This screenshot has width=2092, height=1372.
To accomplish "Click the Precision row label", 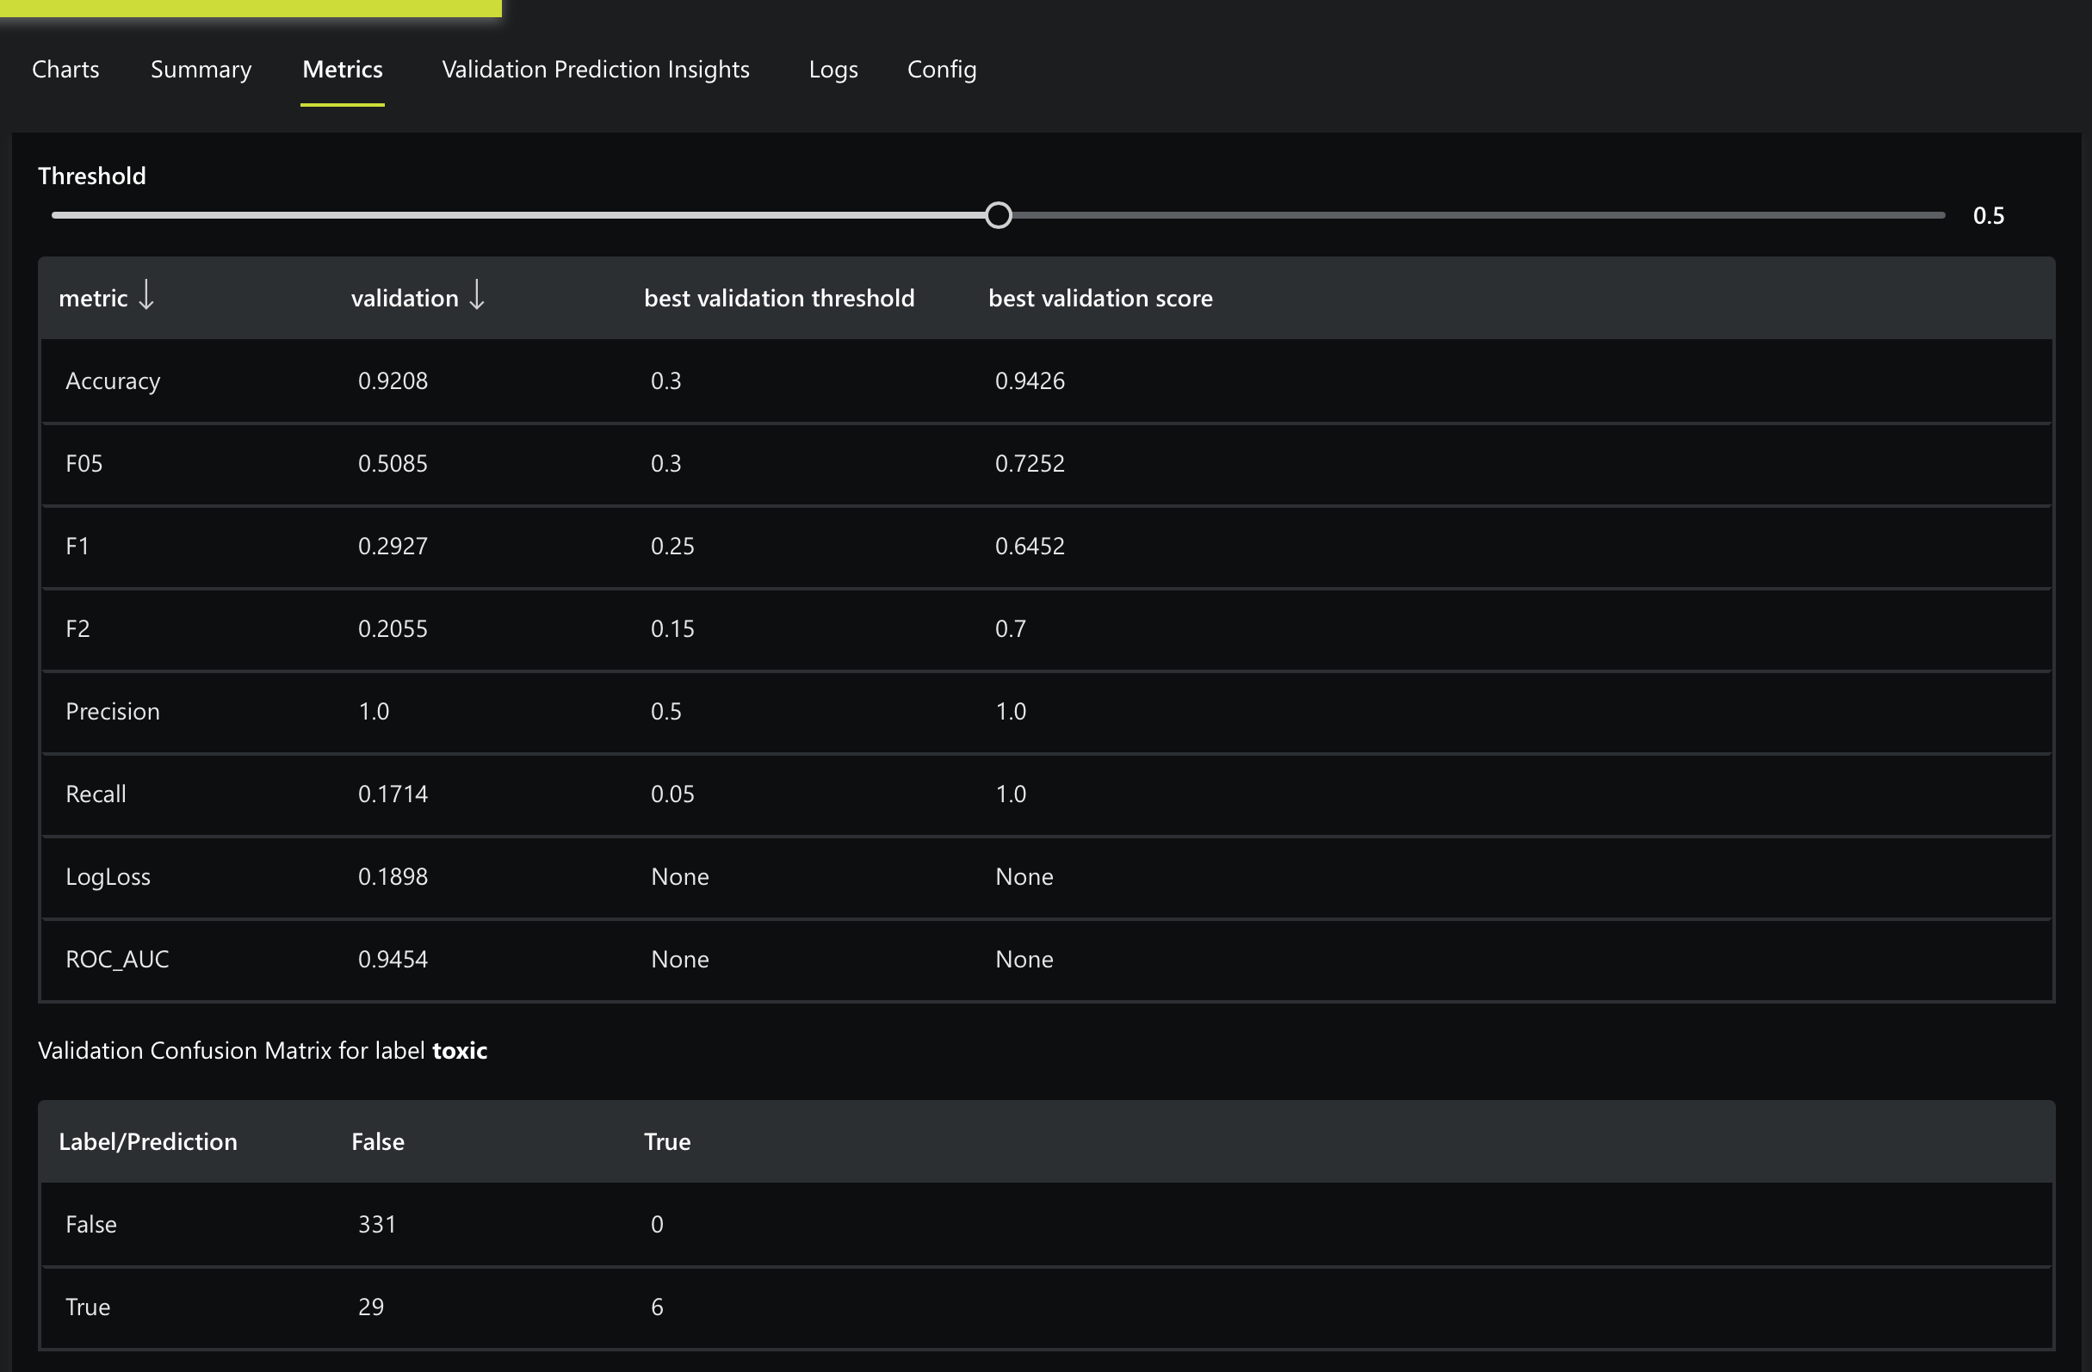I will click(113, 711).
